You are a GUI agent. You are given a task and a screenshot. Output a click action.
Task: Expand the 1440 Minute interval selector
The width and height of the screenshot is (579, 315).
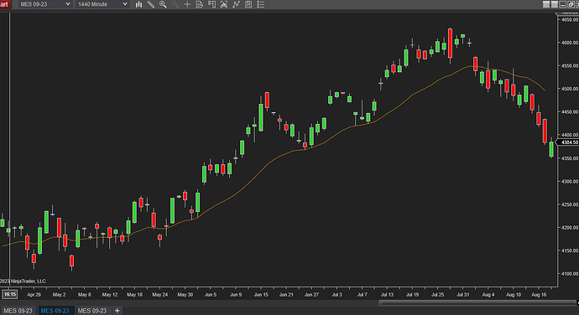(x=102, y=4)
